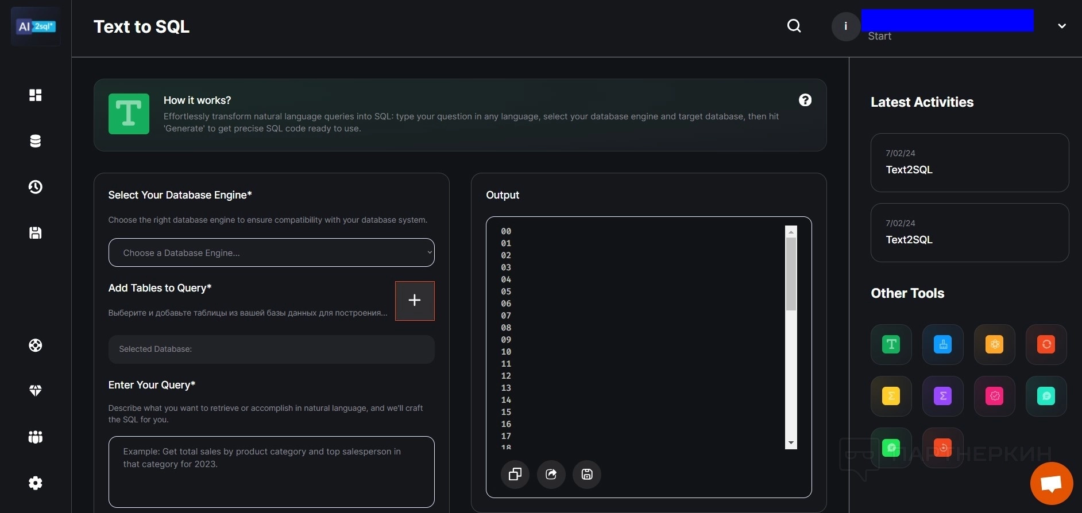The width and height of the screenshot is (1082, 513).
Task: Click the 'Output' panel heading
Action: 503,195
